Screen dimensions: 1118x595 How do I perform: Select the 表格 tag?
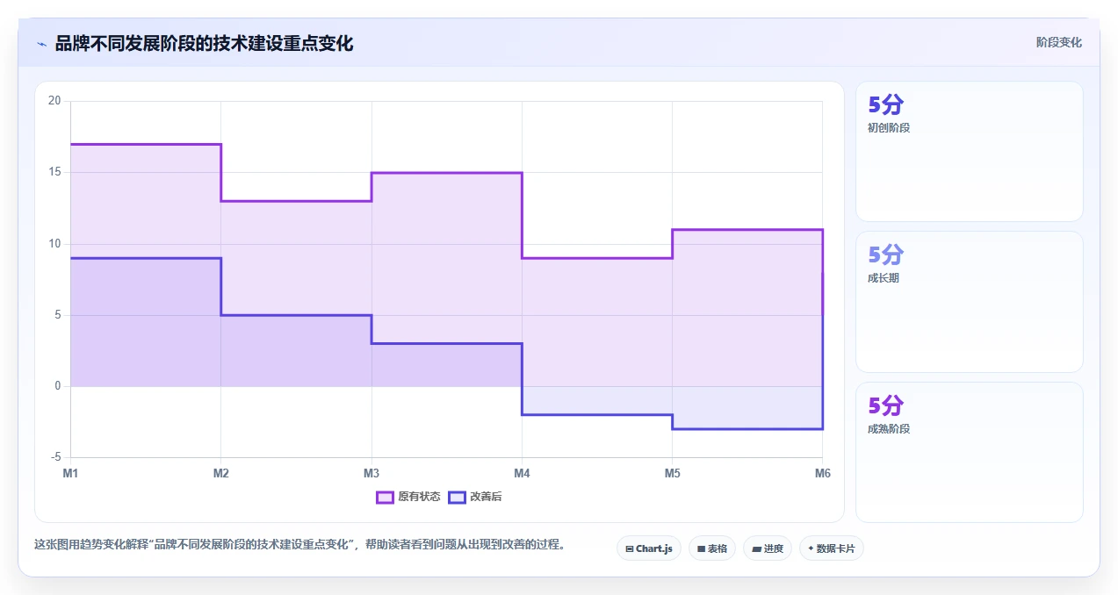coord(712,548)
